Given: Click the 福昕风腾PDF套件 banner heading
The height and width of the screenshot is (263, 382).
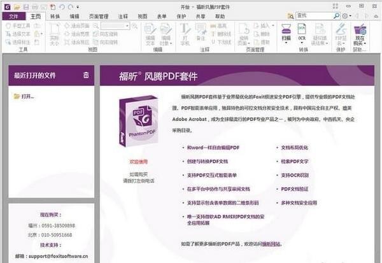Looking at the screenshot, I should (158, 76).
